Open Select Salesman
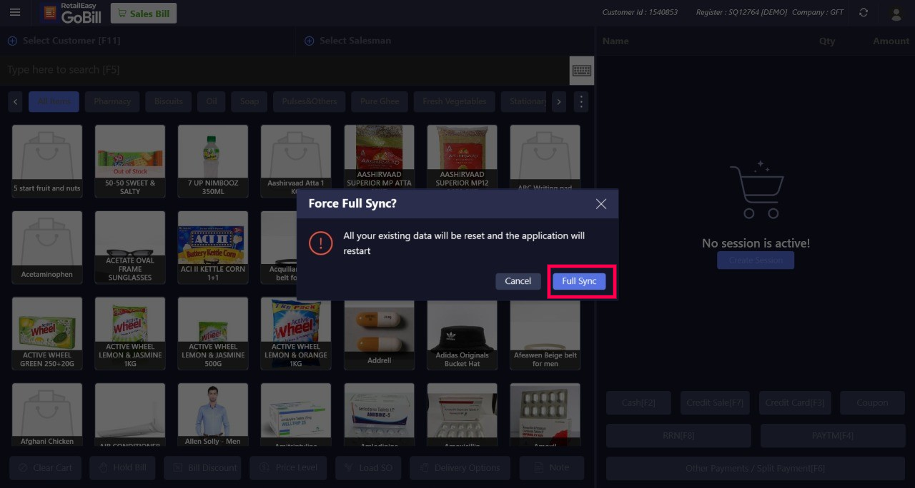The image size is (915, 488). [348, 41]
